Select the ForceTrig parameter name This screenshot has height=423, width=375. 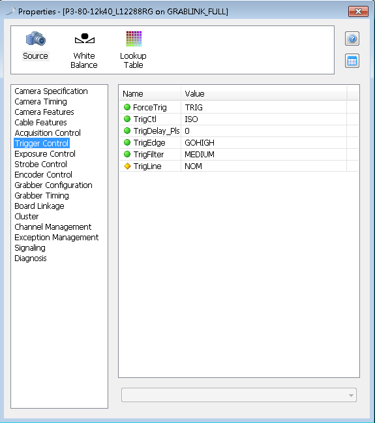(x=150, y=107)
